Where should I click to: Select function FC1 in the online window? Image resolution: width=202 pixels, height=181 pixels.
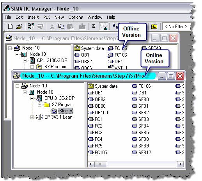95,119
